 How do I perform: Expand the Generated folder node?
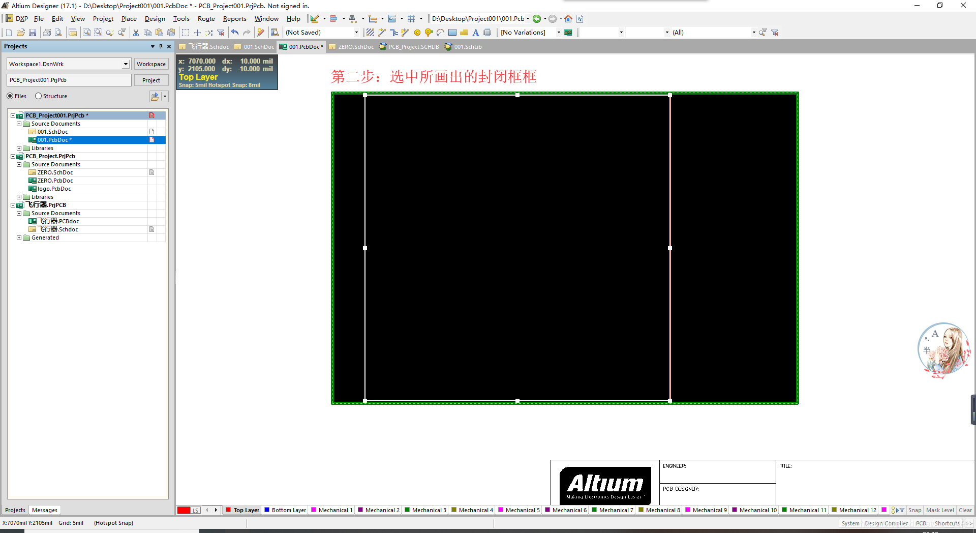(x=19, y=238)
